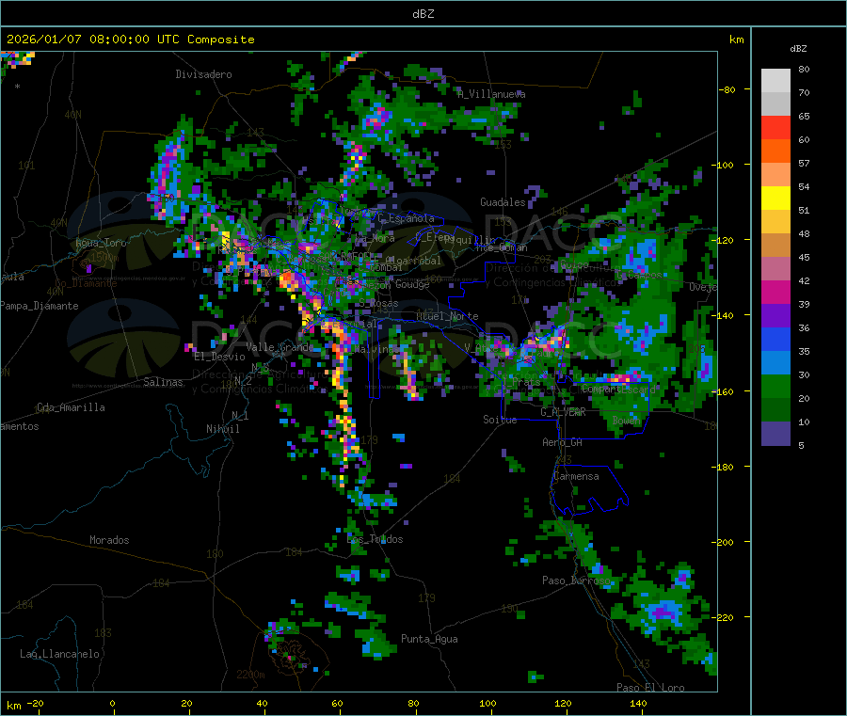
Task: Click the '2200m' elevation label near the volcano
Action: (250, 675)
